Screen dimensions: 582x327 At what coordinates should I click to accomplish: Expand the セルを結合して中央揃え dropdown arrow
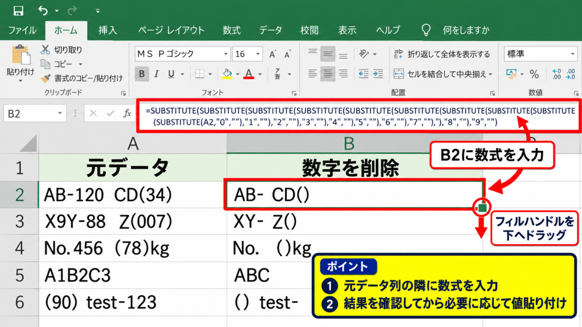pos(491,74)
